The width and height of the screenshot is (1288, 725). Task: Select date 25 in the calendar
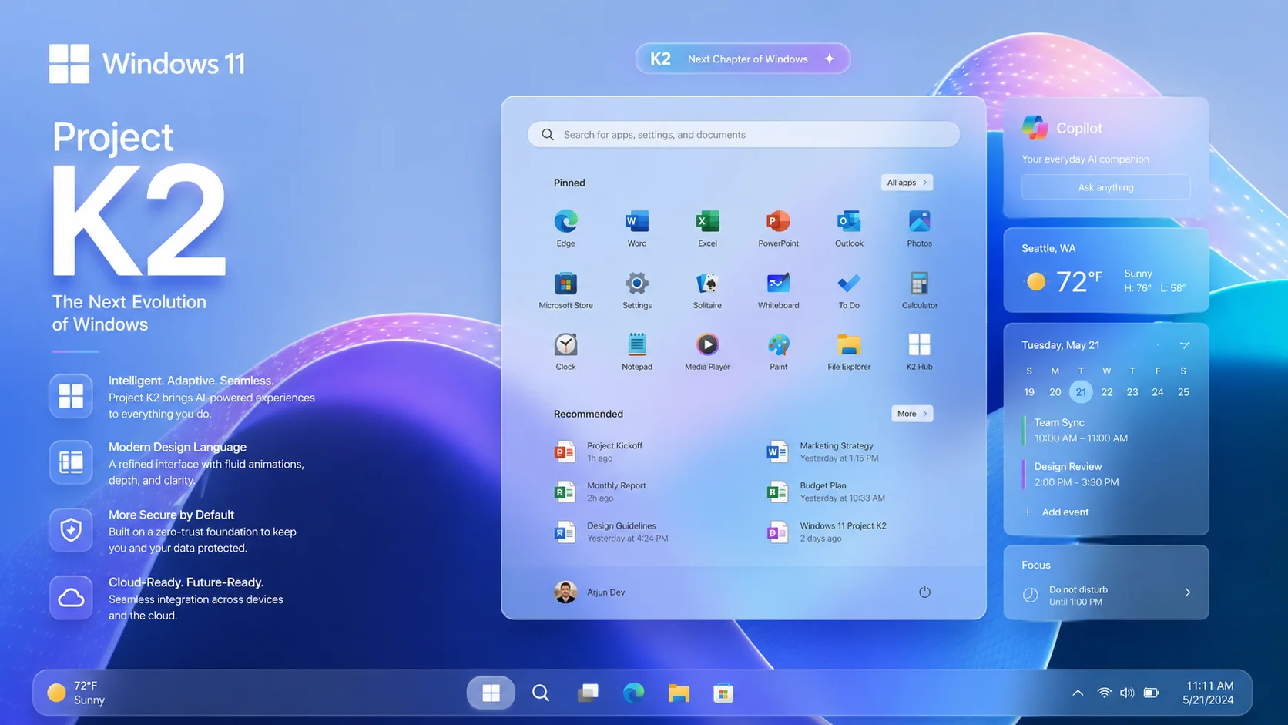point(1183,392)
